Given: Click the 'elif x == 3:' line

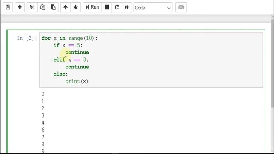Looking at the screenshot, I should pos(71,60).
